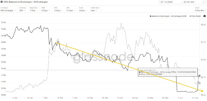The width and height of the screenshot is (207, 101).
Task: Click the $1.25 price axis label
Action: [203, 60]
